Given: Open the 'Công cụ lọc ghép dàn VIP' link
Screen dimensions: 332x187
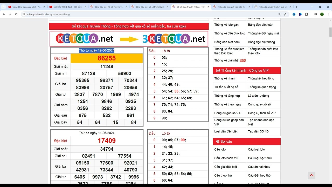Looking at the screenshot, I should click(229, 122).
